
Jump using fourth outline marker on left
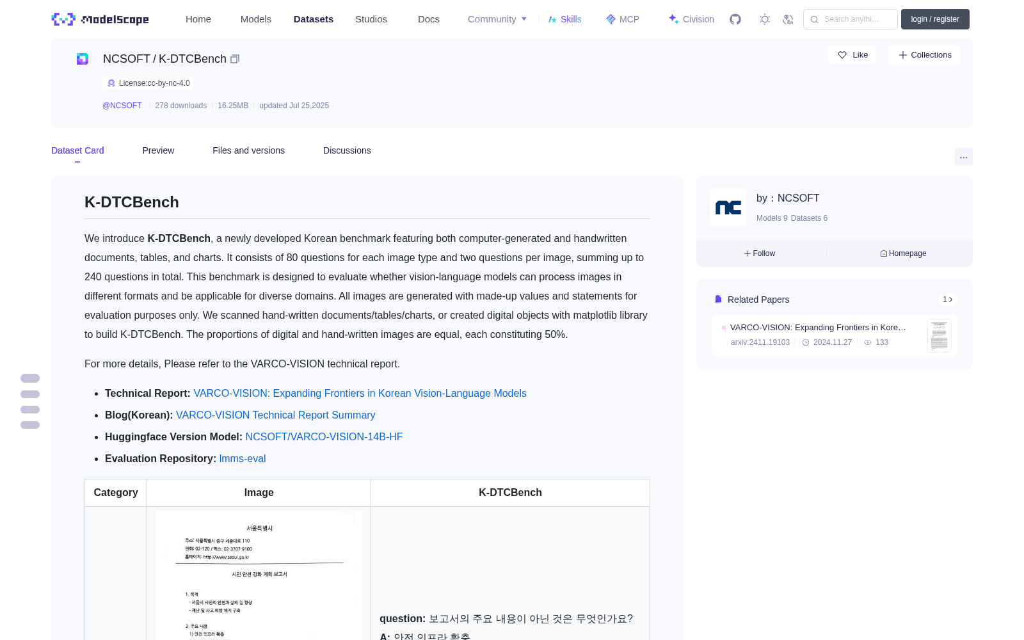coord(30,425)
